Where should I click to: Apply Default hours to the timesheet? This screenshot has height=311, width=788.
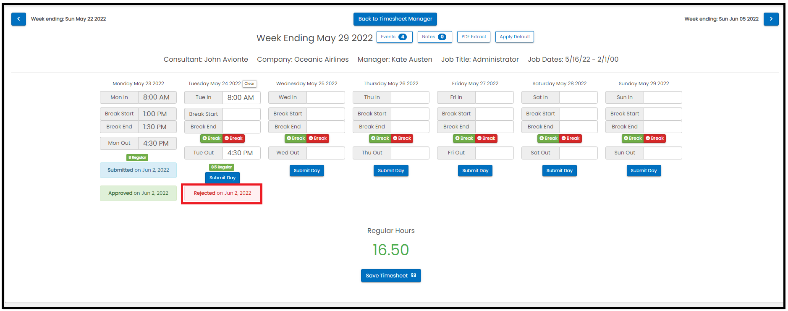click(514, 37)
